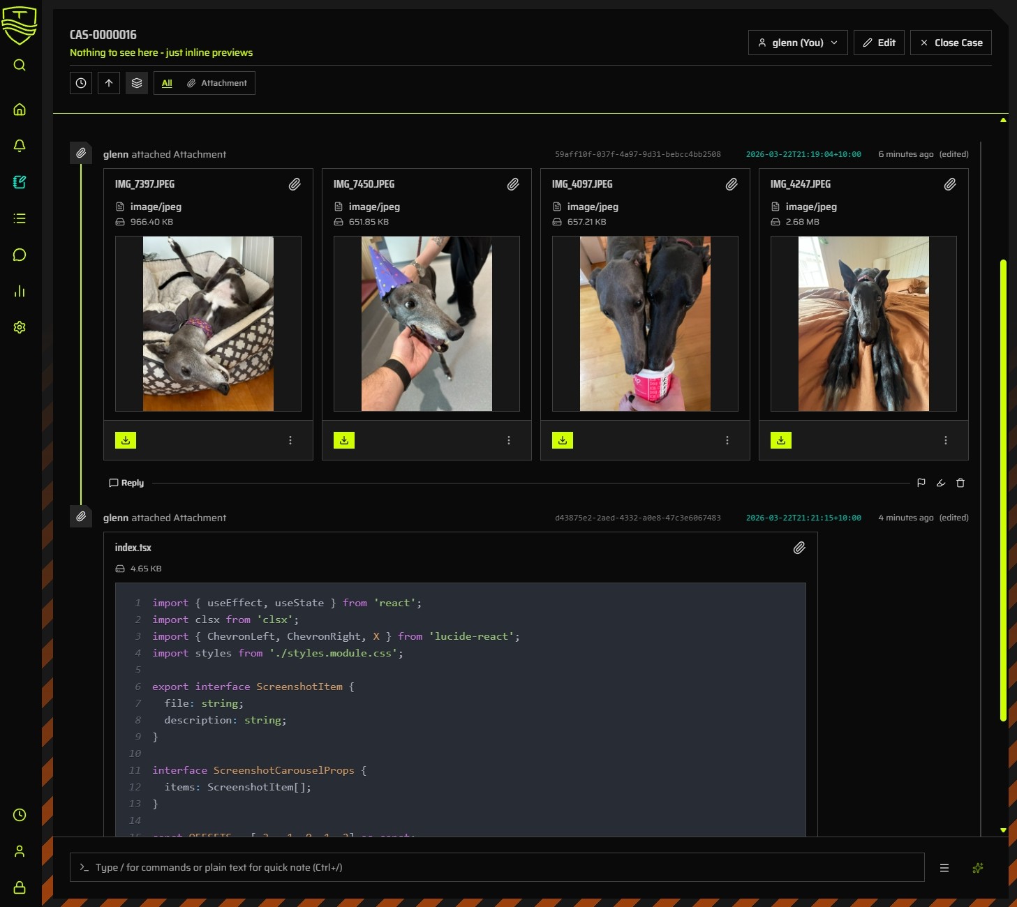
Task: Toggle the layers grouping view
Action: 137,82
